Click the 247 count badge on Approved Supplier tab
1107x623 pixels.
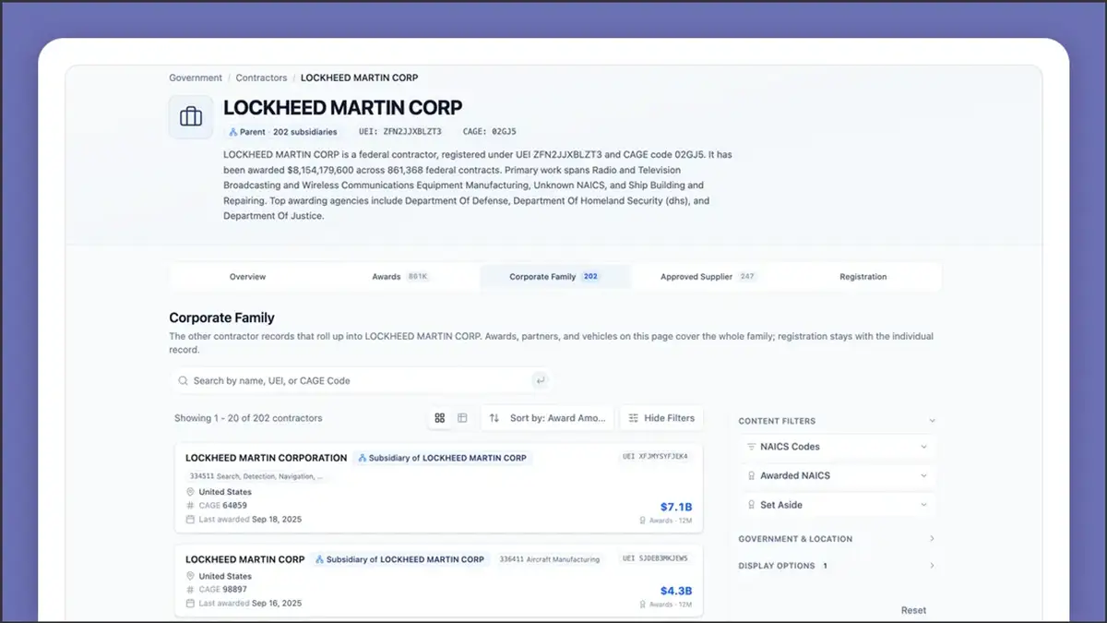tap(747, 277)
